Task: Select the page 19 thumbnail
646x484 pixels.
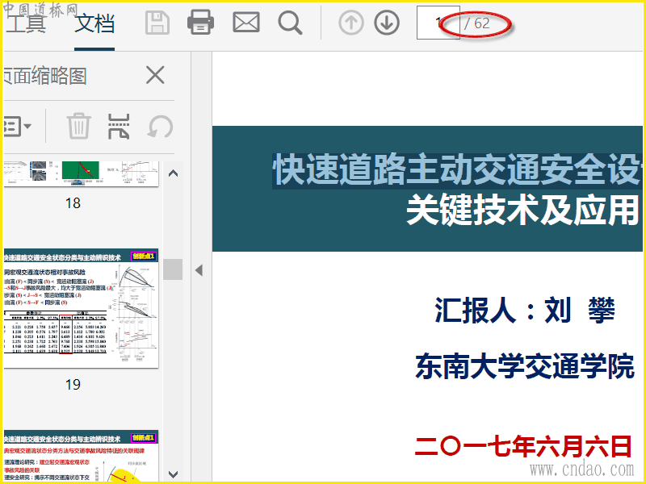Action: point(81,308)
